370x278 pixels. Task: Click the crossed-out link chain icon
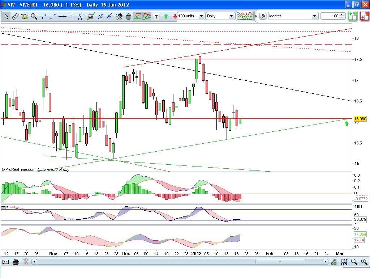(x=26, y=262)
